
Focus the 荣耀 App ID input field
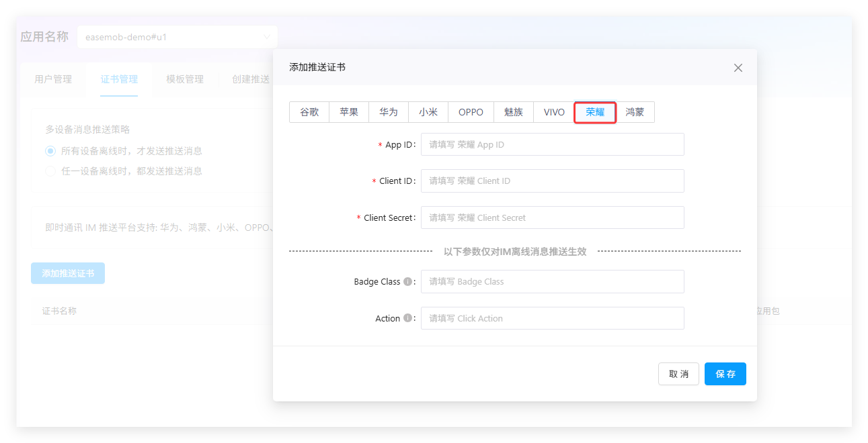(552, 144)
